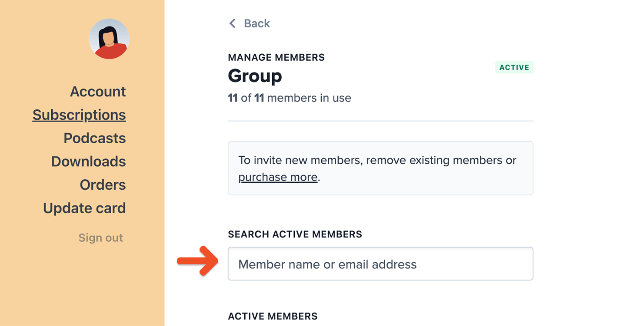The image size is (626, 326).
Task: Go to Subscriptions in the sidebar
Action: click(x=79, y=115)
